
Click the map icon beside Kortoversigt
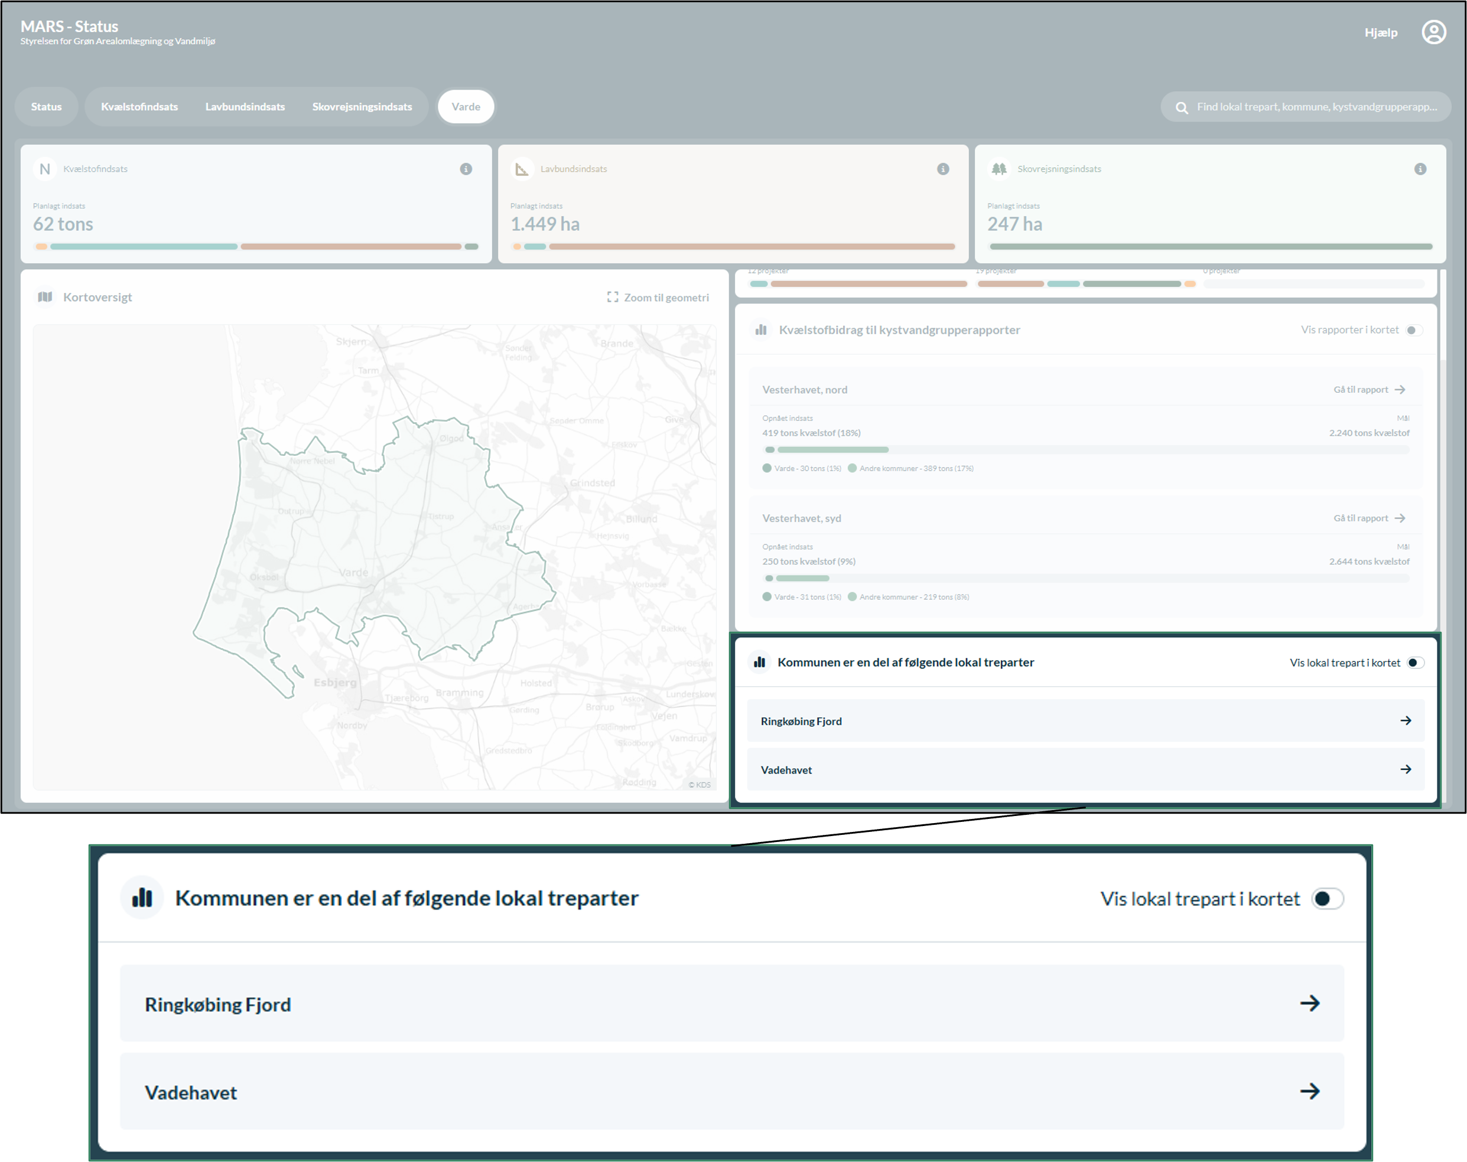(x=45, y=296)
